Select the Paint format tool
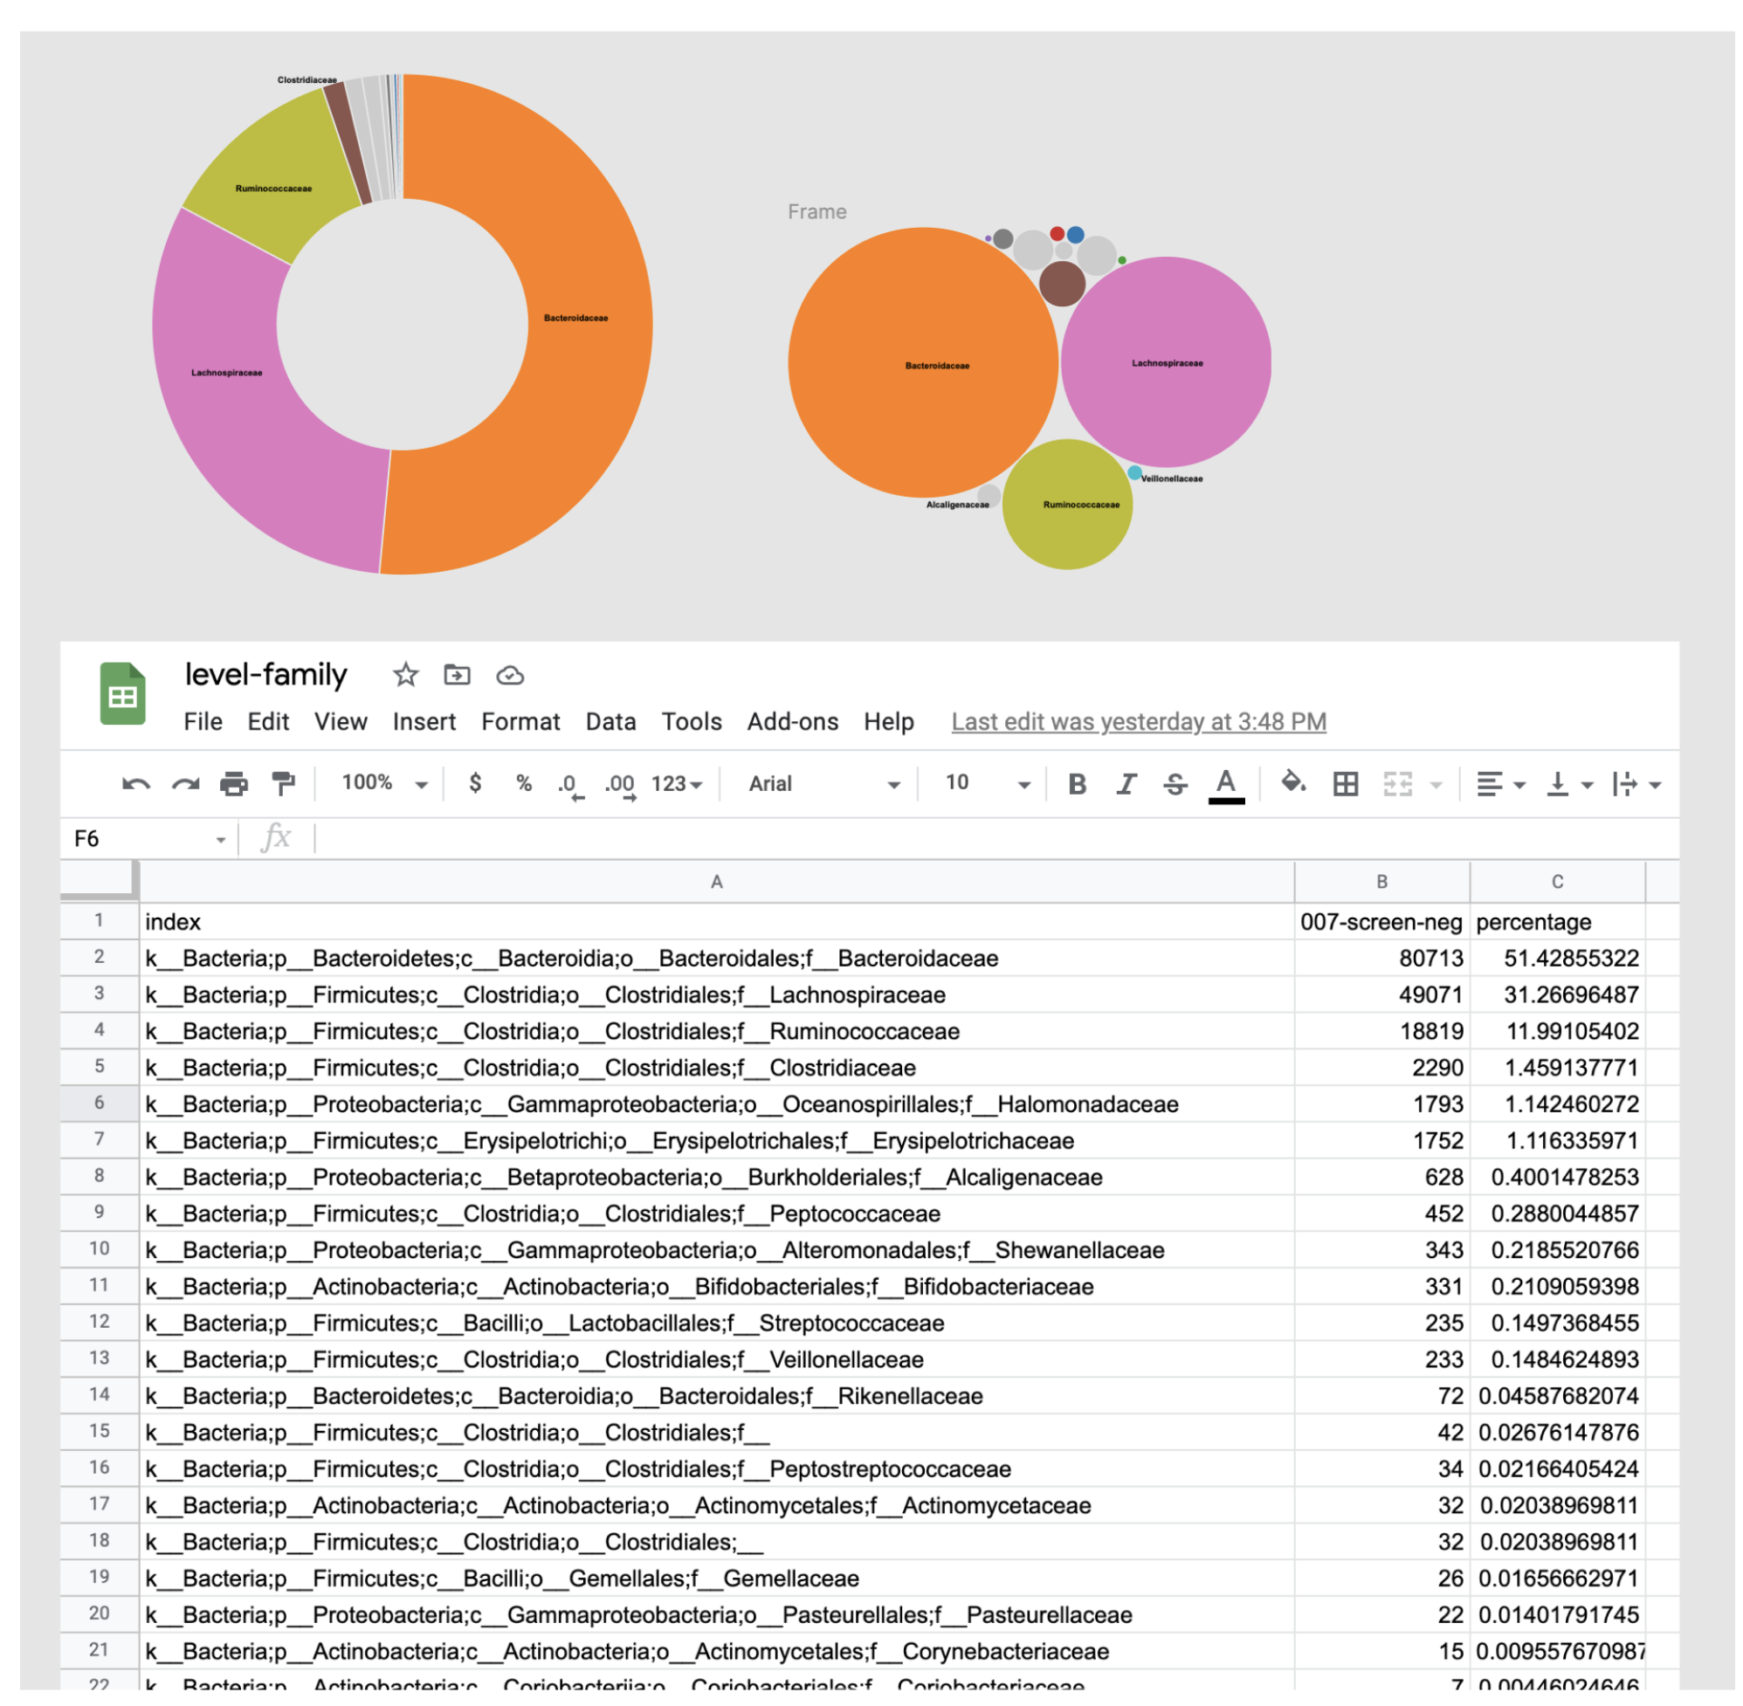 click(x=283, y=784)
